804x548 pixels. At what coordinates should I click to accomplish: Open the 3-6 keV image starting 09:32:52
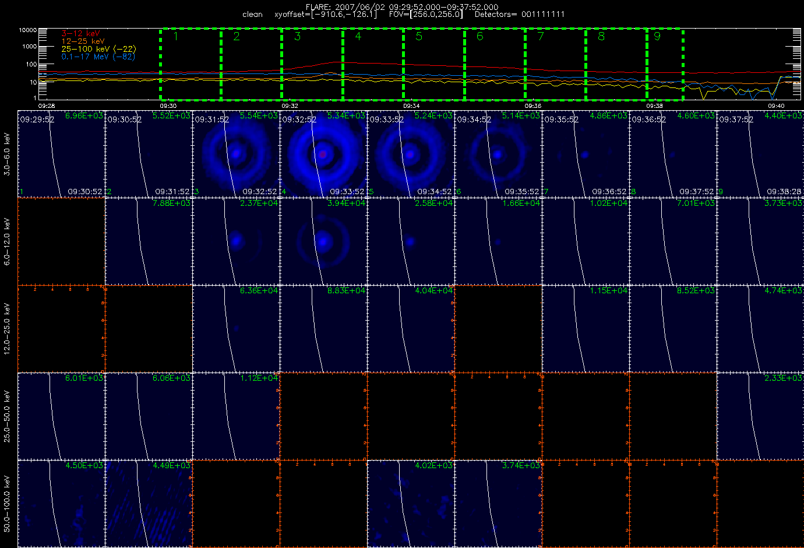[323, 153]
